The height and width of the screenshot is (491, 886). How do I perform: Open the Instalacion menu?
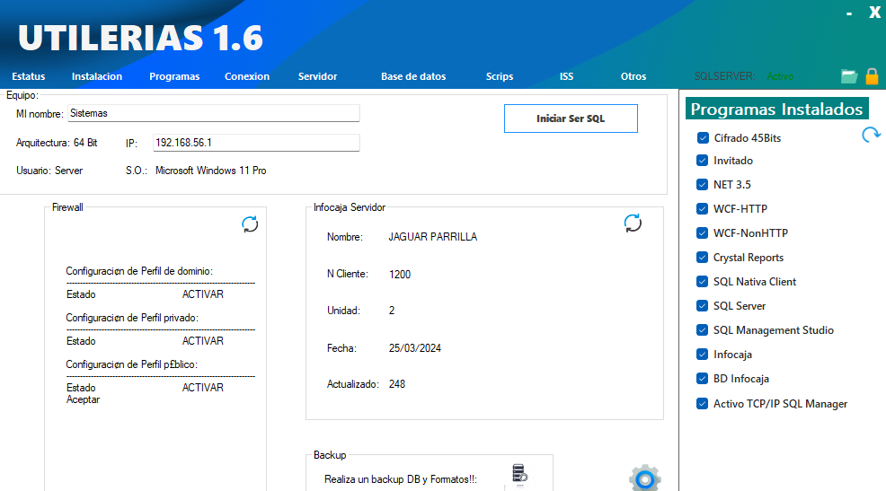point(97,76)
